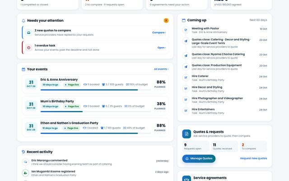
Task: Click the history icon beside Recent activity
Action: tap(23, 152)
